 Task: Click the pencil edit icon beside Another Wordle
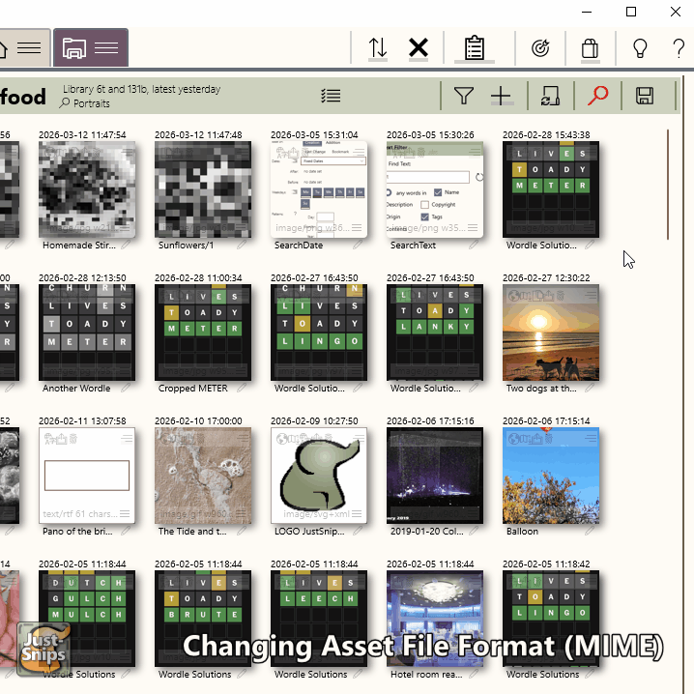(x=125, y=389)
